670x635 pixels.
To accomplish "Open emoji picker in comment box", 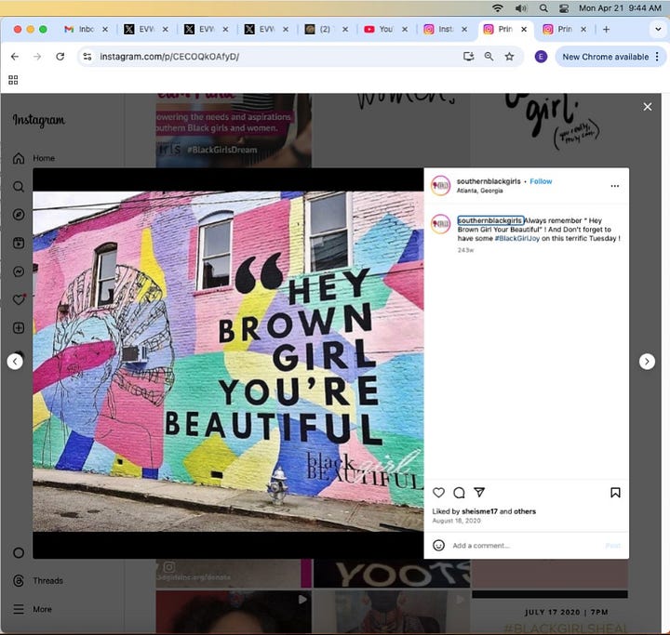I will pyautogui.click(x=438, y=546).
